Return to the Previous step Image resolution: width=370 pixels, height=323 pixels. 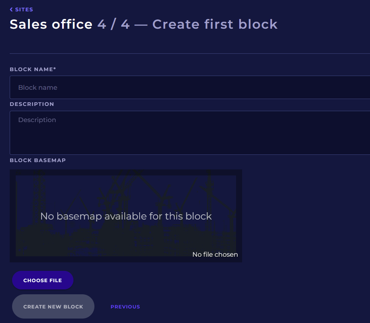(125, 307)
